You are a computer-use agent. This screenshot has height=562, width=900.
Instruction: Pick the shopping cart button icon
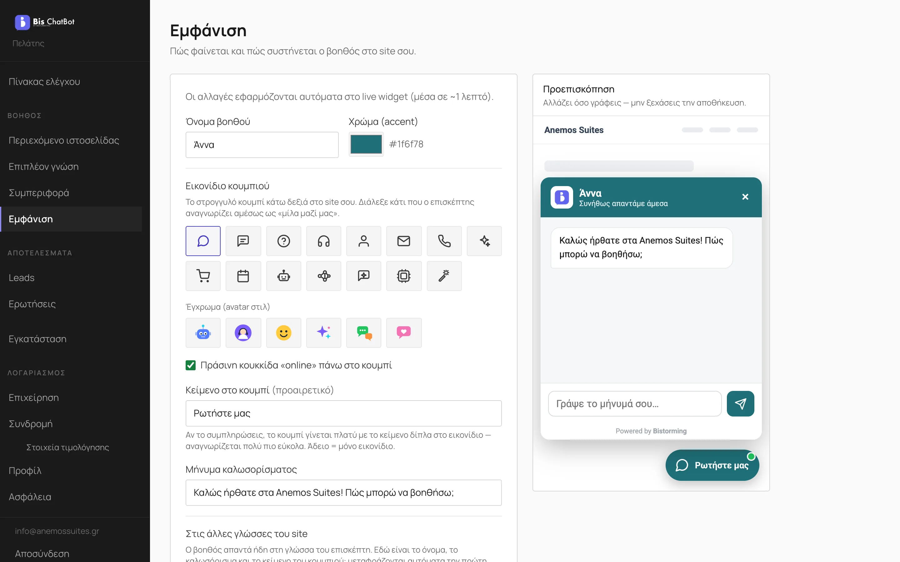pos(203,276)
